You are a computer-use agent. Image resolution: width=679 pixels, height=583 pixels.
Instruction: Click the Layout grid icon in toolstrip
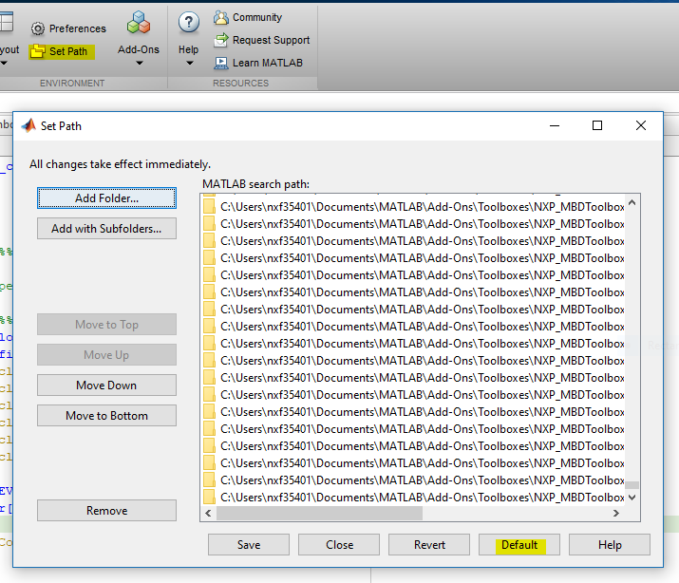pos(6,22)
